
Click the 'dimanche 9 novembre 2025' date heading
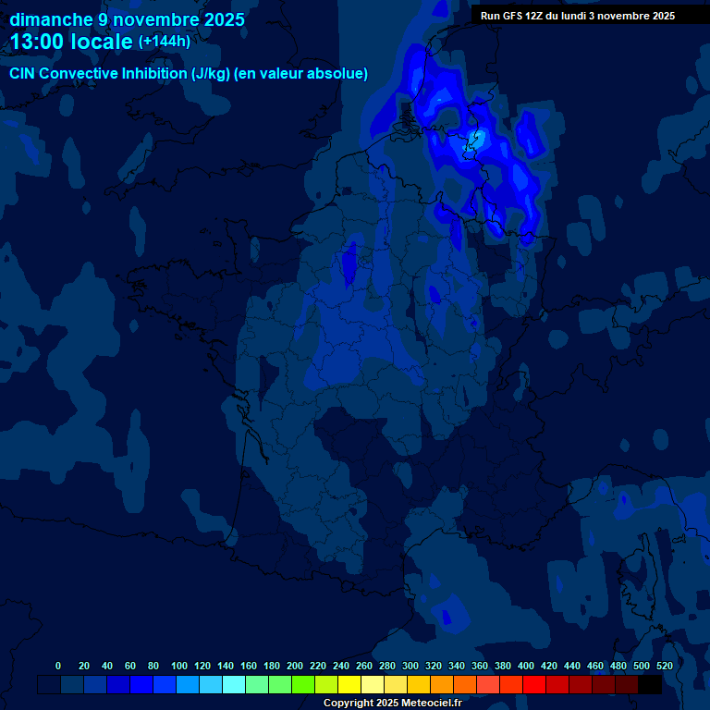128,19
